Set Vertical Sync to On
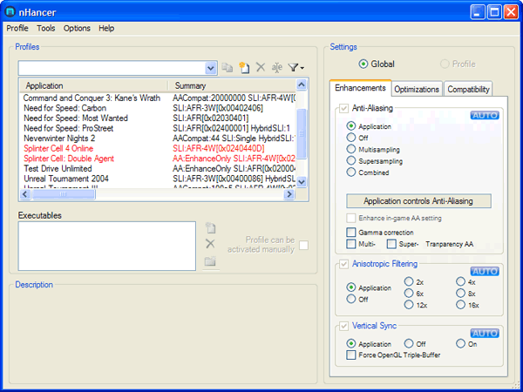523x392 pixels. [x=460, y=343]
